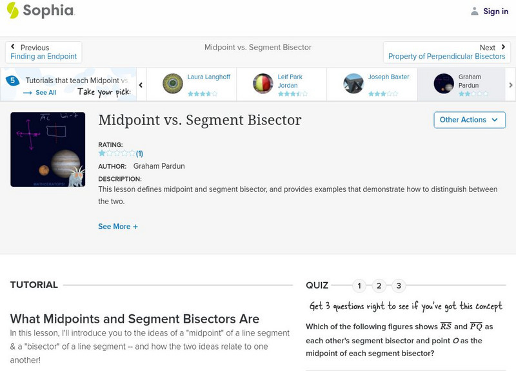516x371 pixels.
Task: Open the Other Actions dropdown
Action: (469, 120)
